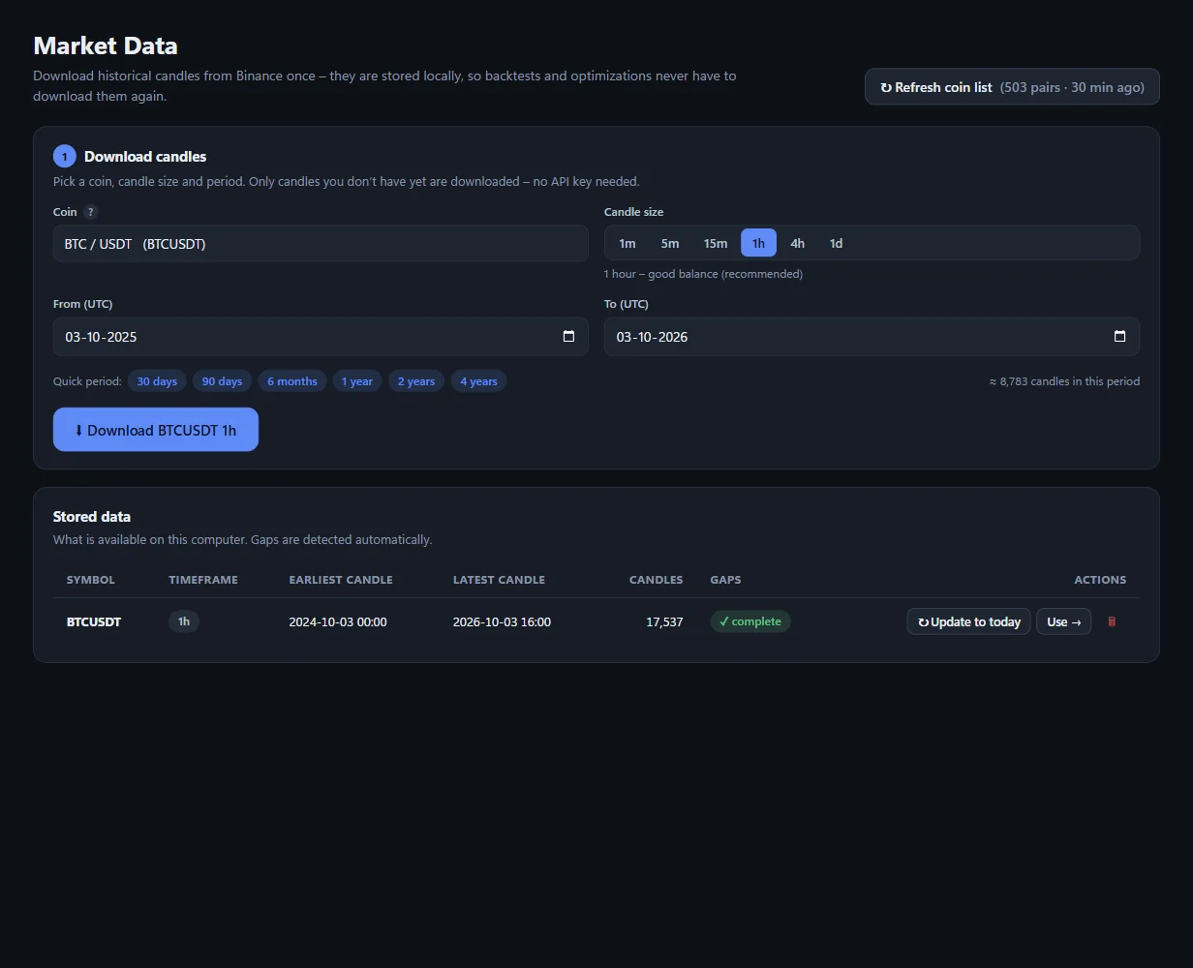Open the BTC / USDT coin selector

click(321, 243)
